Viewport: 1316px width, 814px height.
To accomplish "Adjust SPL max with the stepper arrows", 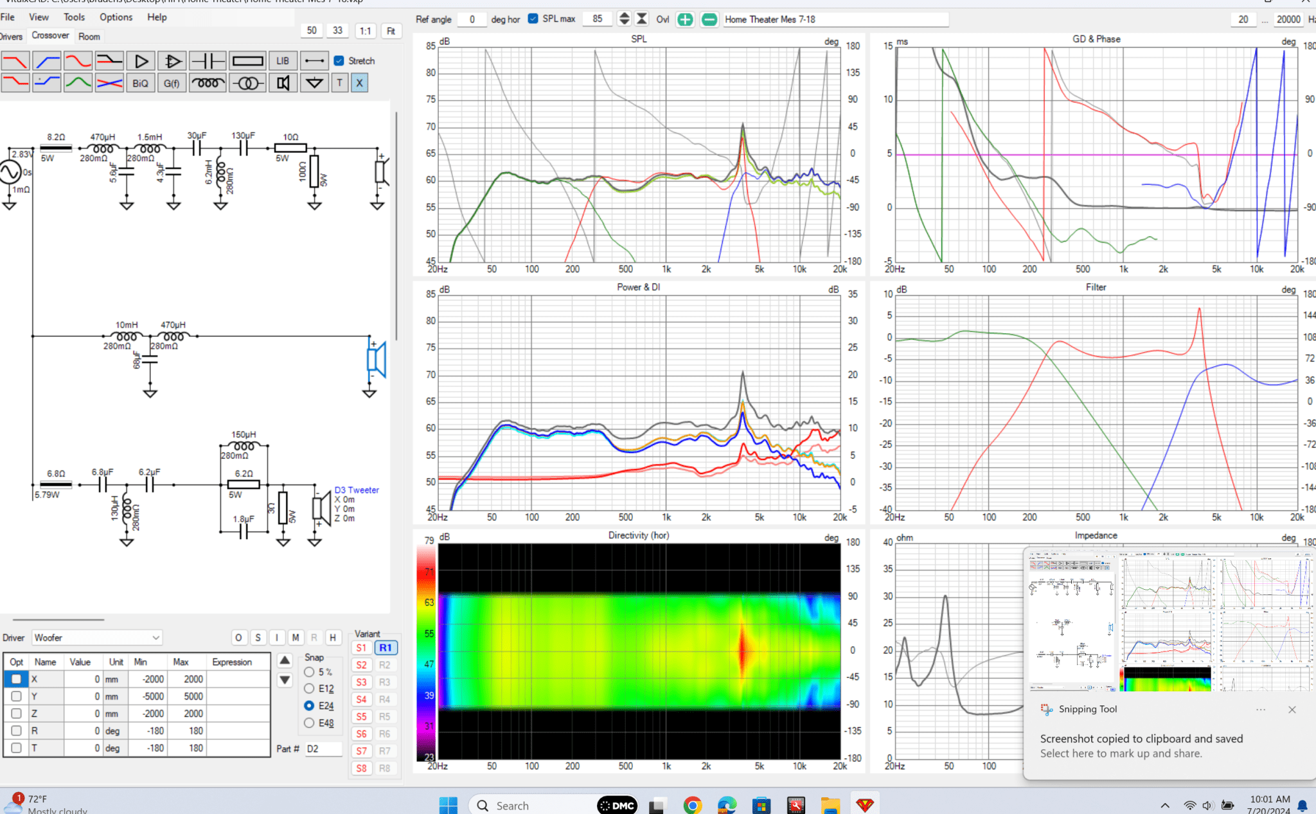I will (624, 19).
